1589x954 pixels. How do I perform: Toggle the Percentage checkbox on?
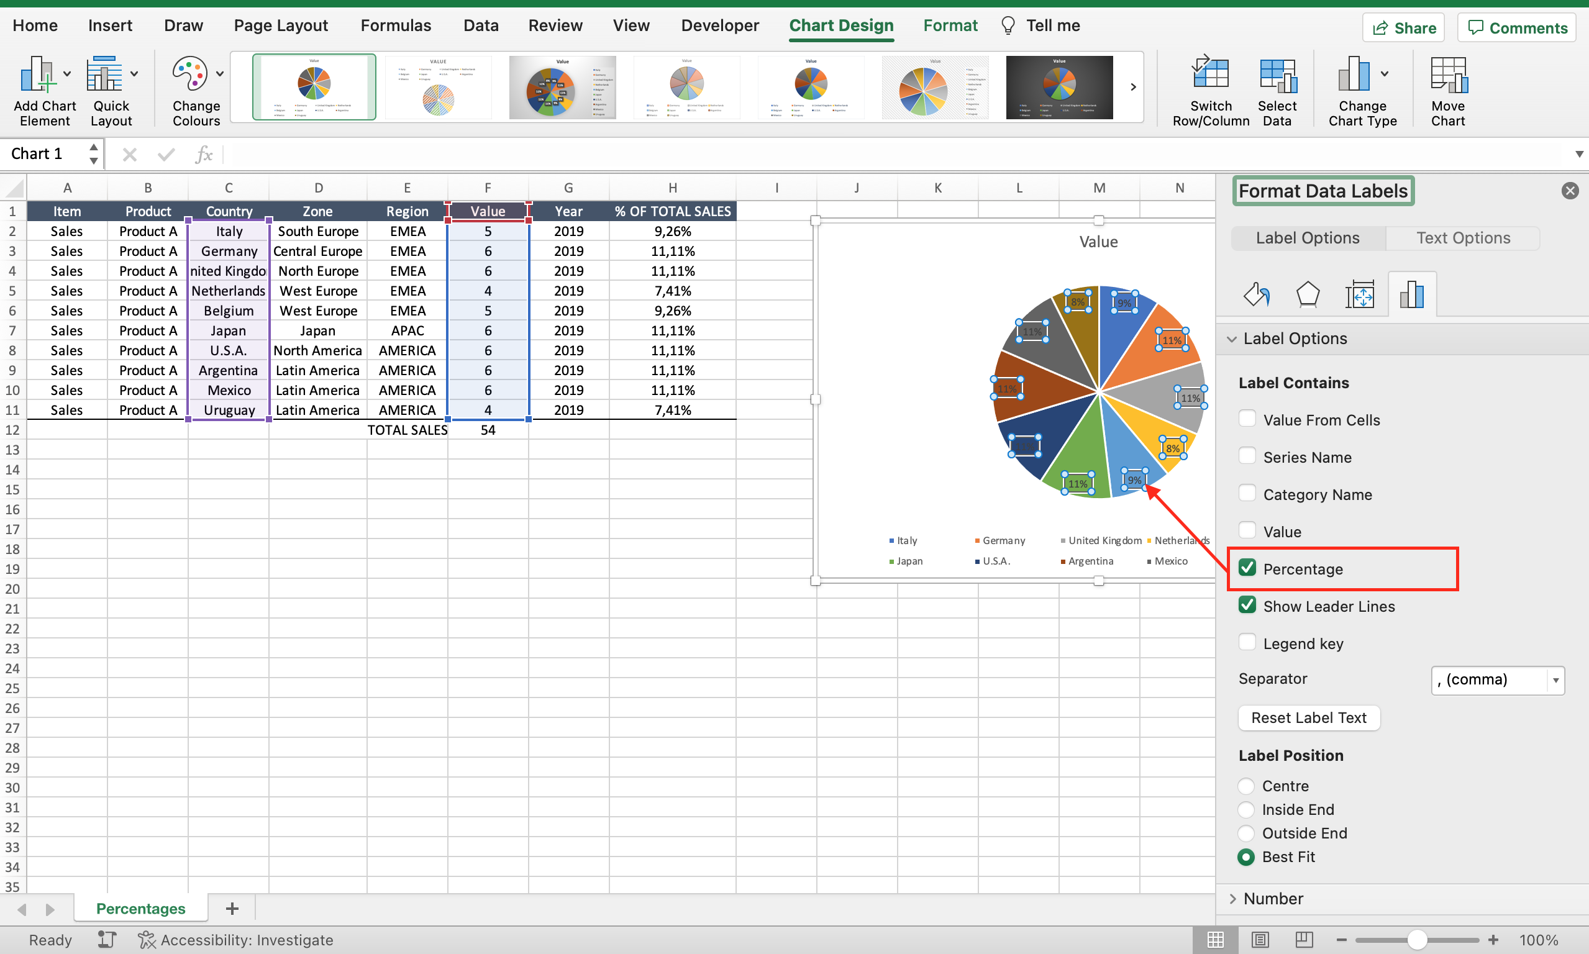pos(1247,568)
